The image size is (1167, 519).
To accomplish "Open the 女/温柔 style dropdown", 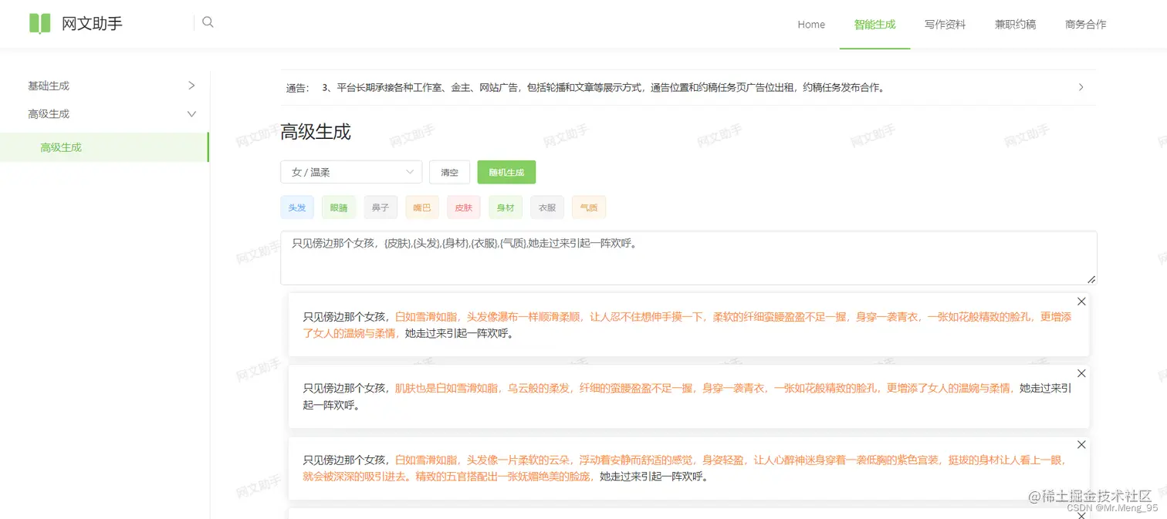I will click(351, 172).
